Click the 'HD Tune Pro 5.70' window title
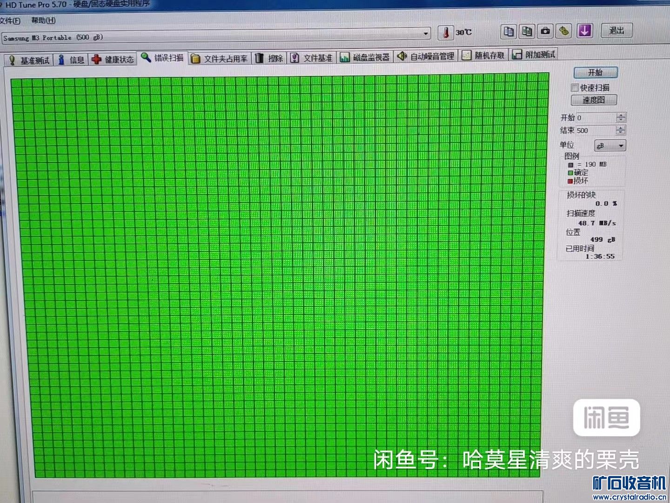Image resolution: width=670 pixels, height=503 pixels. click(x=36, y=5)
